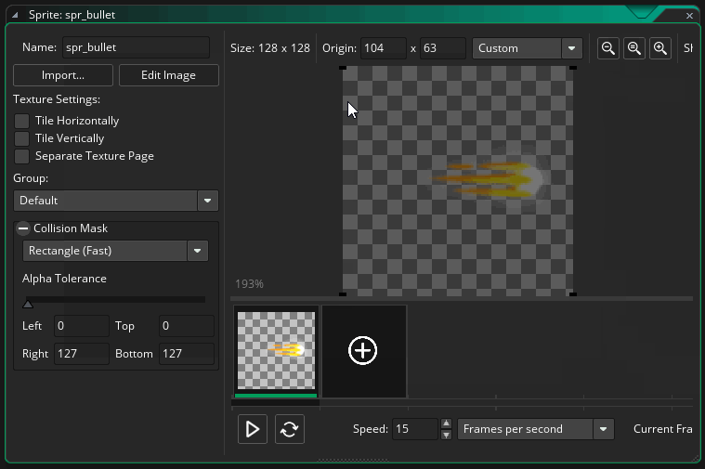Enable Tile Horizontally checkbox
Image resolution: width=705 pixels, height=469 pixels.
(x=21, y=121)
